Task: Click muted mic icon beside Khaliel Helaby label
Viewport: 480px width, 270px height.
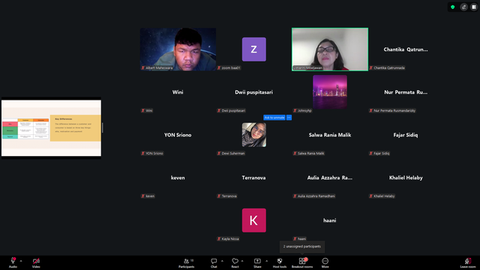Action: point(371,196)
